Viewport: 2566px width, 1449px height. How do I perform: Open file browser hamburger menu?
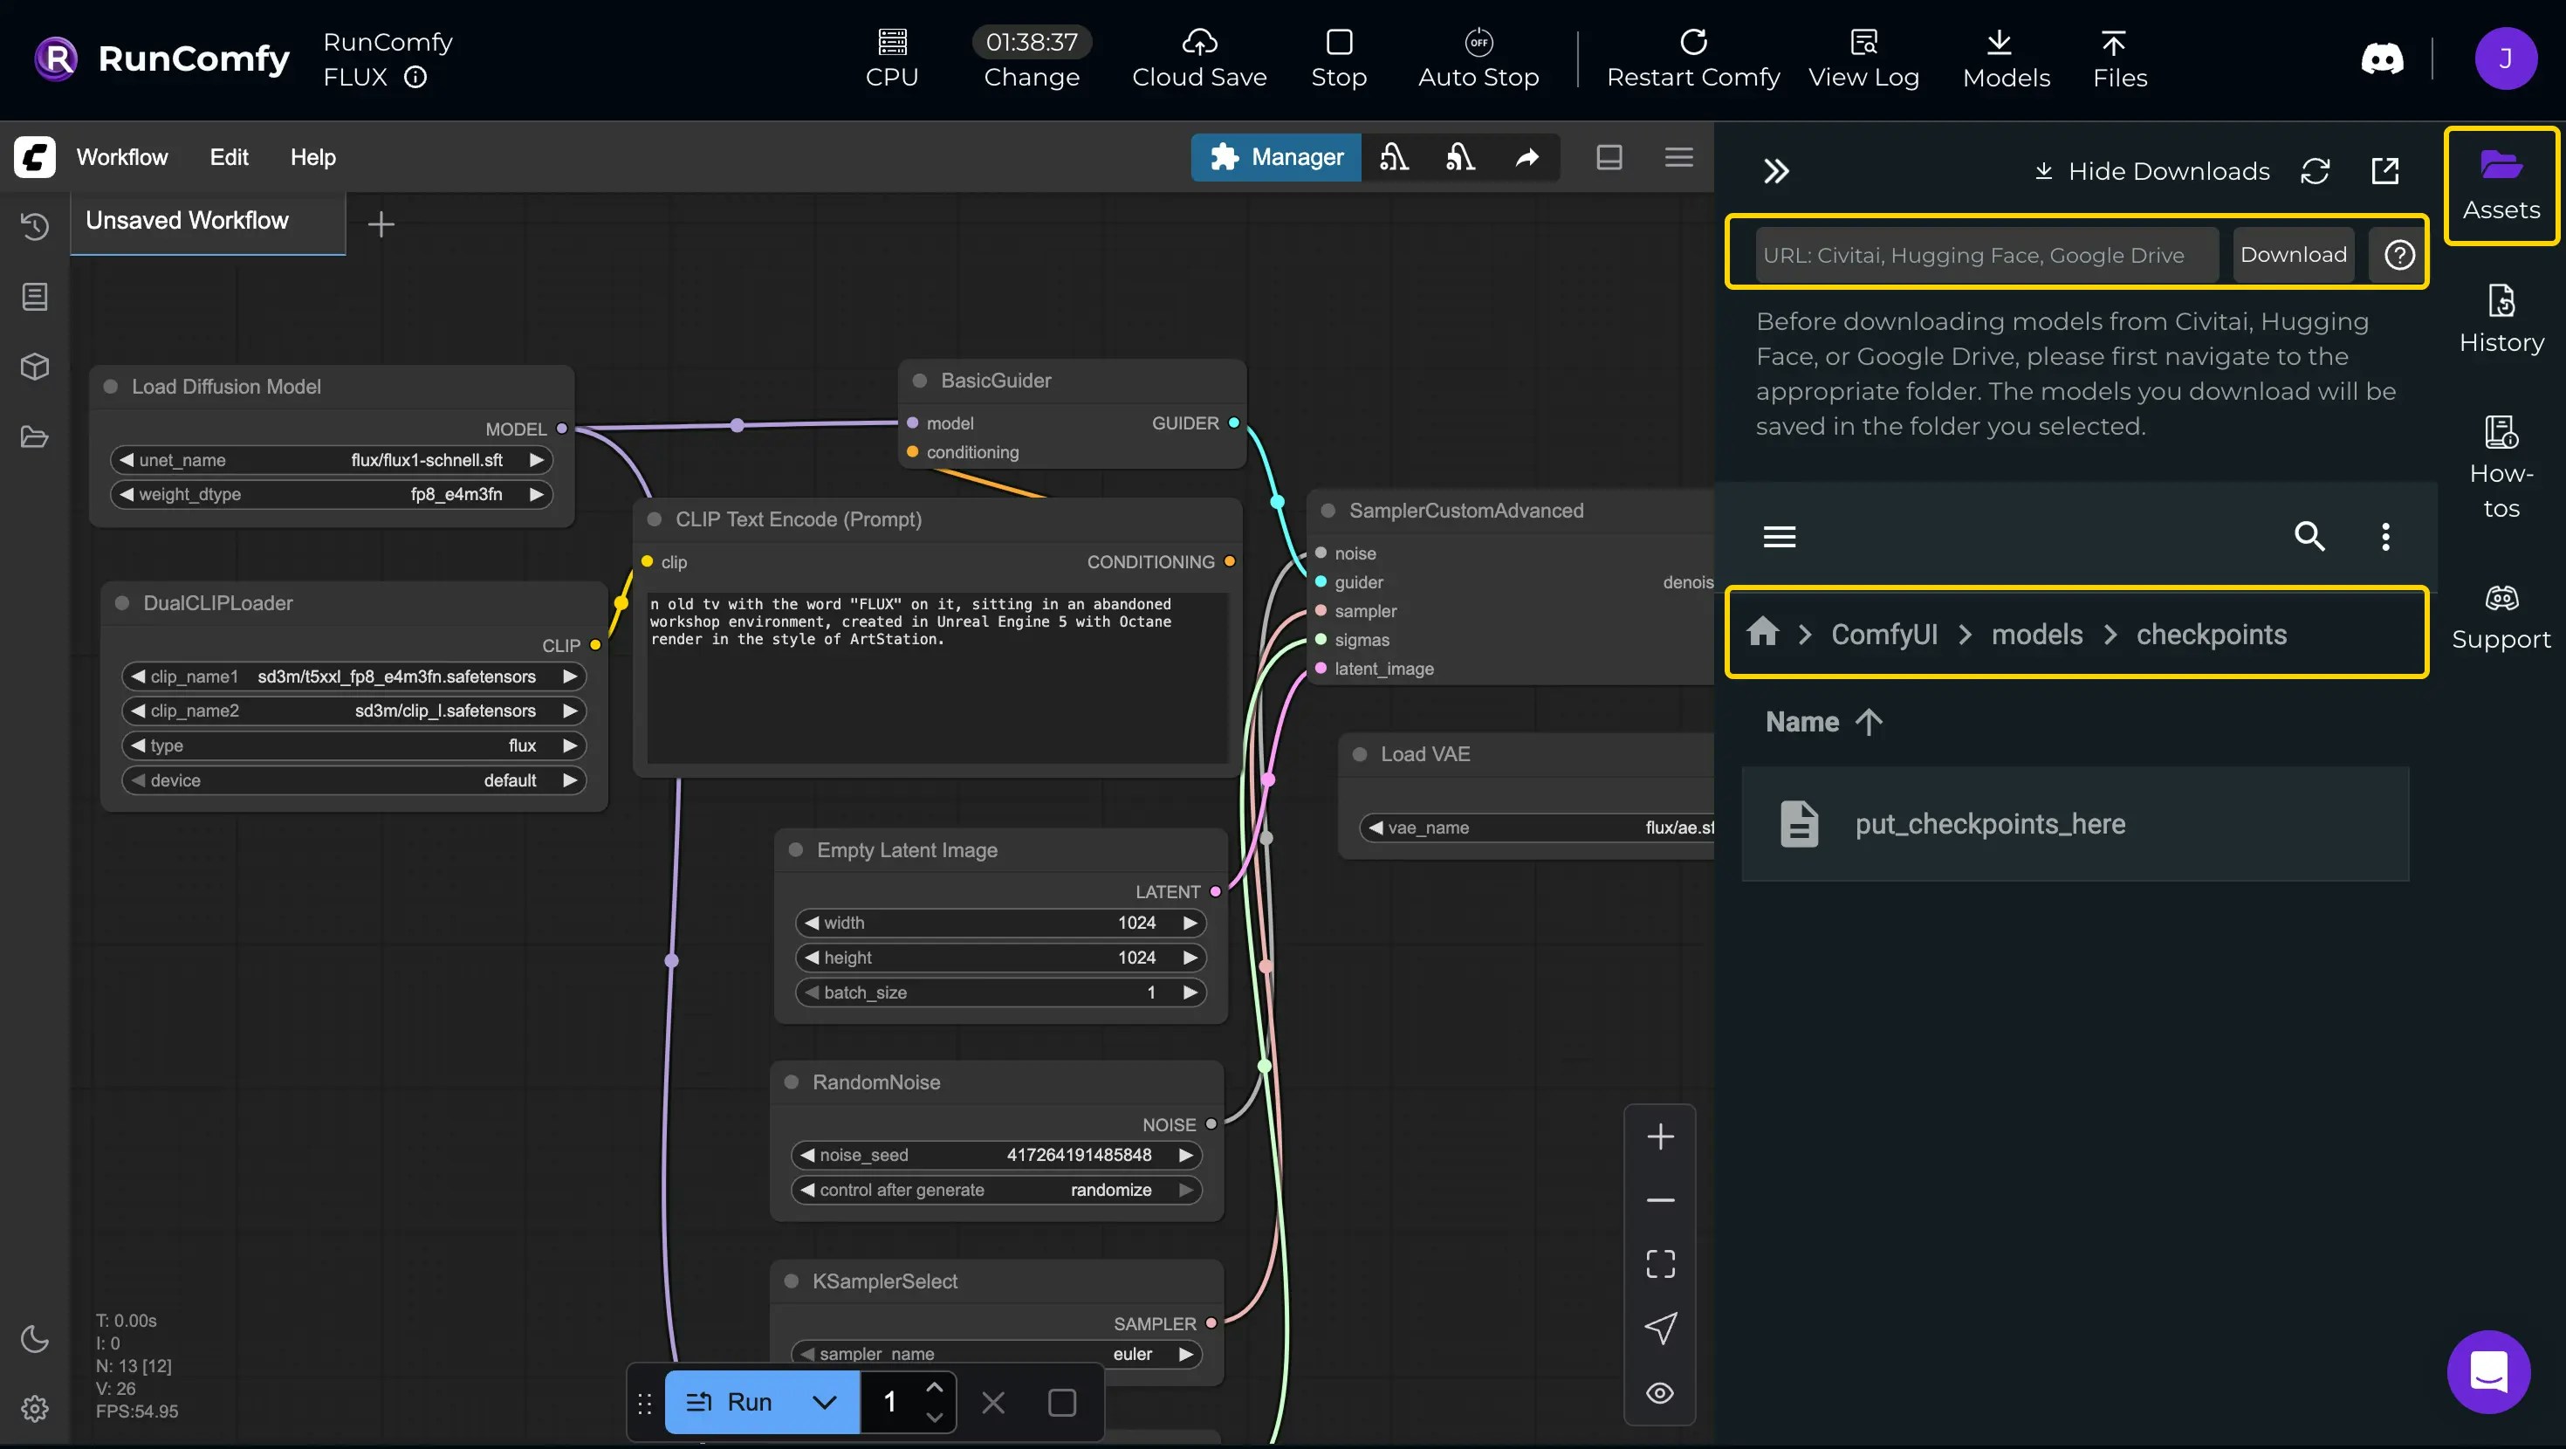point(1779,537)
